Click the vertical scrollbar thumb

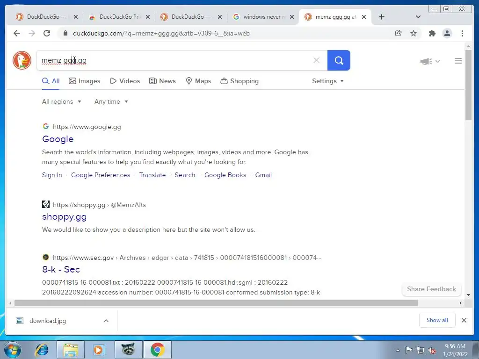pyautogui.click(x=468, y=85)
